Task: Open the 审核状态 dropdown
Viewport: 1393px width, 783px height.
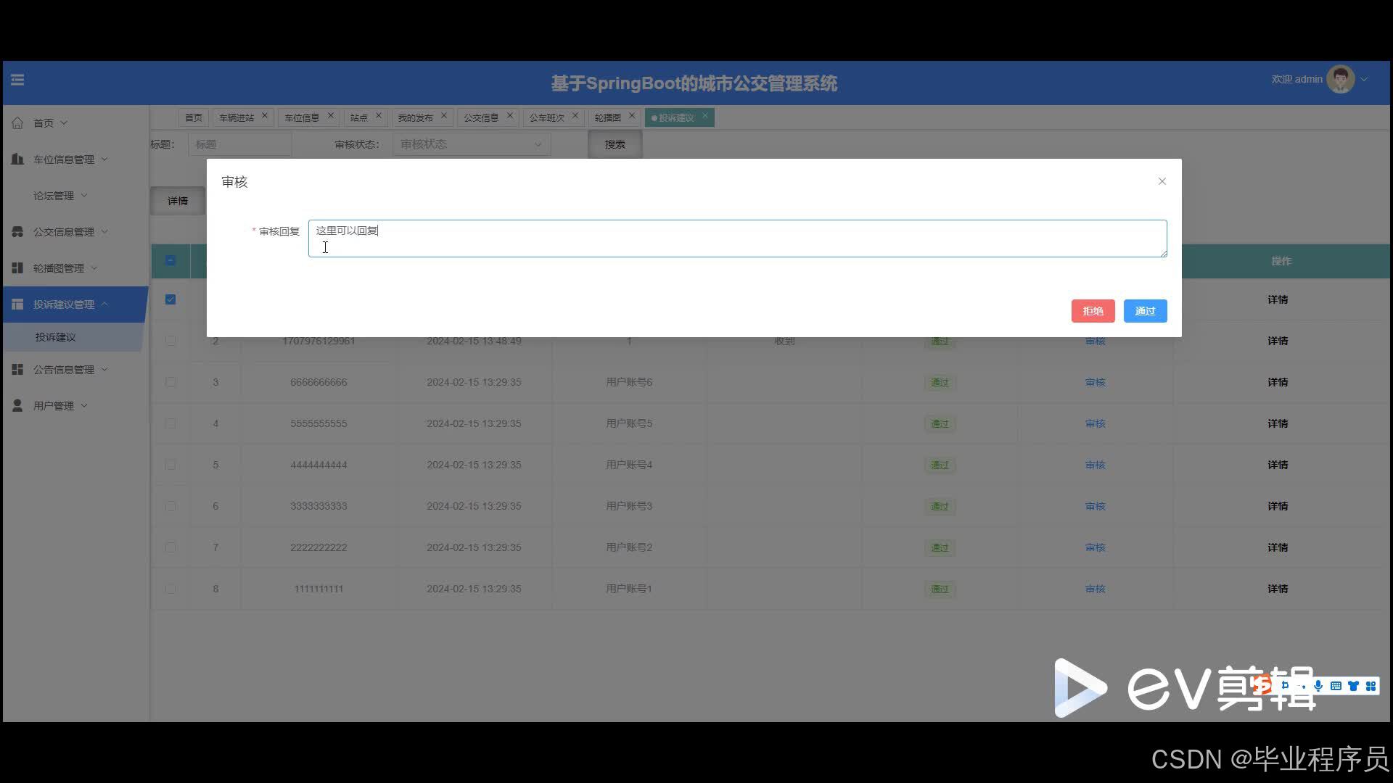Action: (471, 144)
